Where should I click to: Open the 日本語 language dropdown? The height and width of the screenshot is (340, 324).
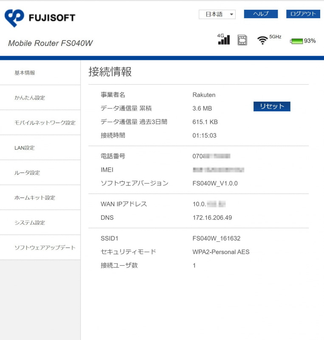[x=217, y=14]
